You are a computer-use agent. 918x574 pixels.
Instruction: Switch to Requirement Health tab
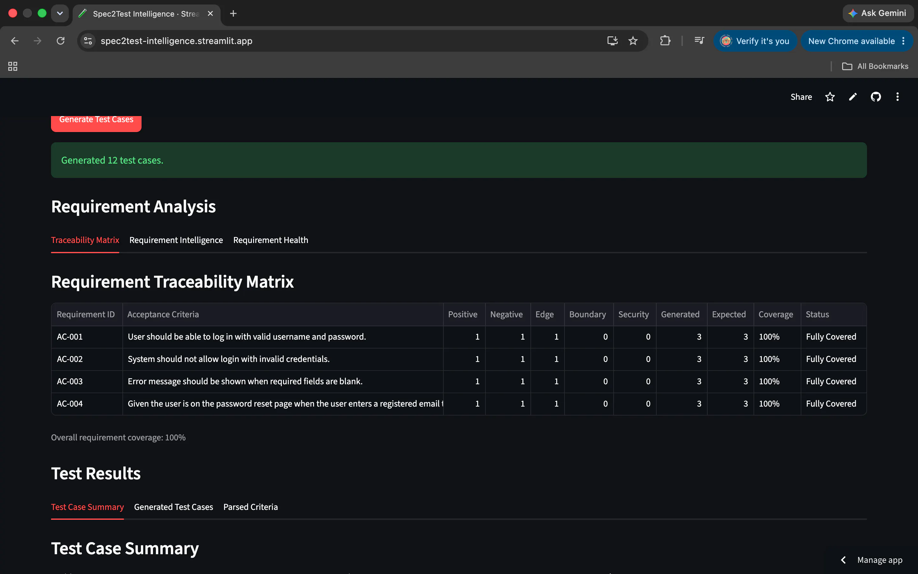pyautogui.click(x=271, y=240)
